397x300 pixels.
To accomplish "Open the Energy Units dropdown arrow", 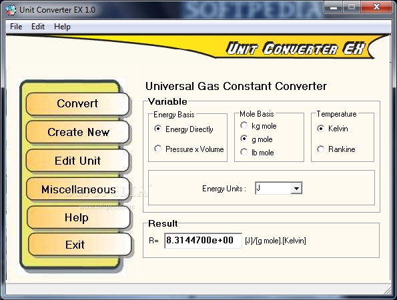I will pos(296,188).
